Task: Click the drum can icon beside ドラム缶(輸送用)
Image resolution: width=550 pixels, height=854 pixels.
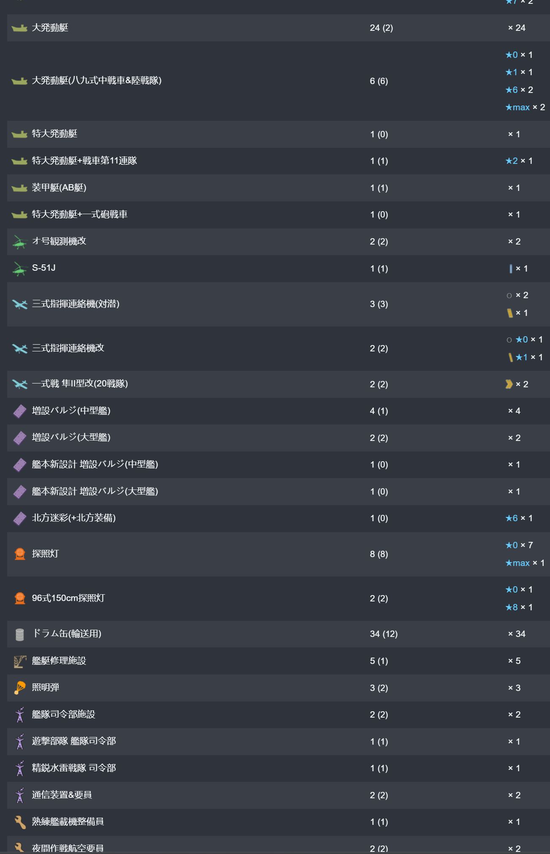Action: [19, 634]
